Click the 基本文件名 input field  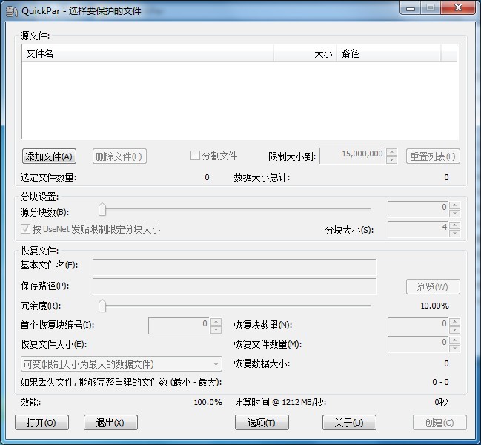tap(234, 267)
